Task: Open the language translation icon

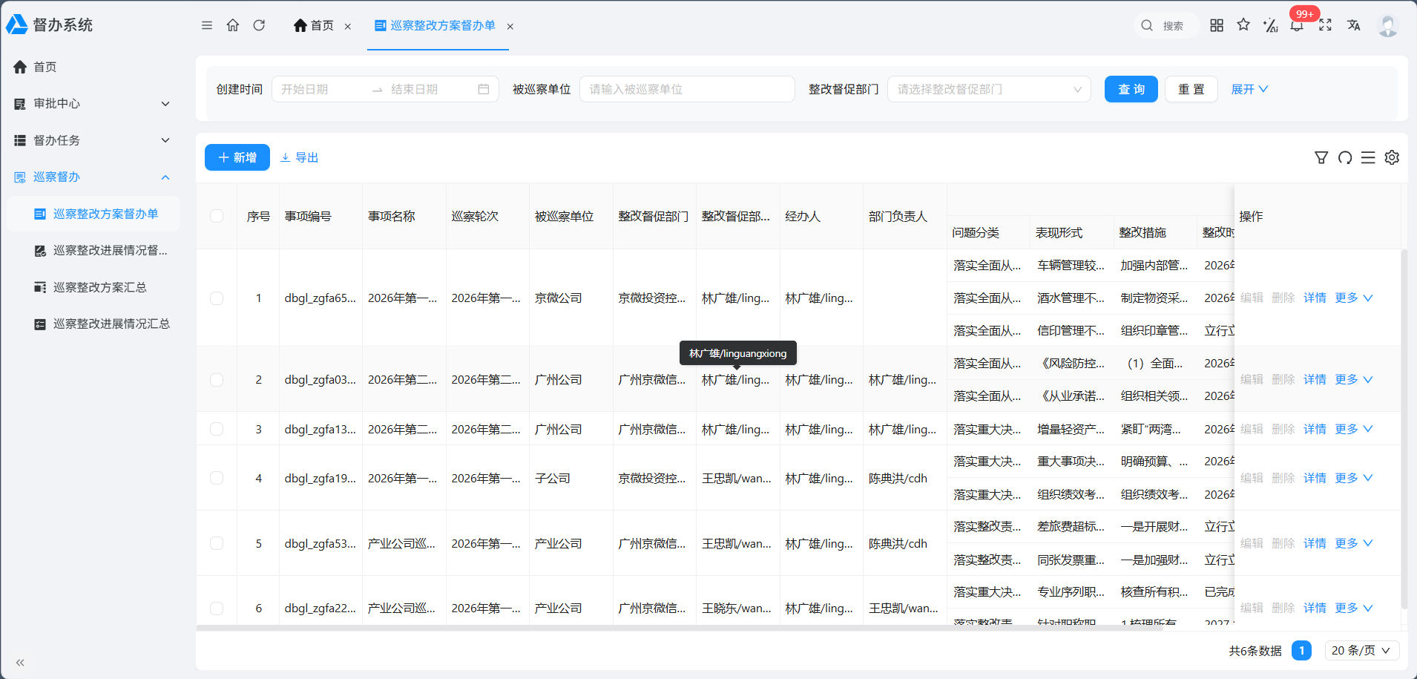Action: [1354, 25]
